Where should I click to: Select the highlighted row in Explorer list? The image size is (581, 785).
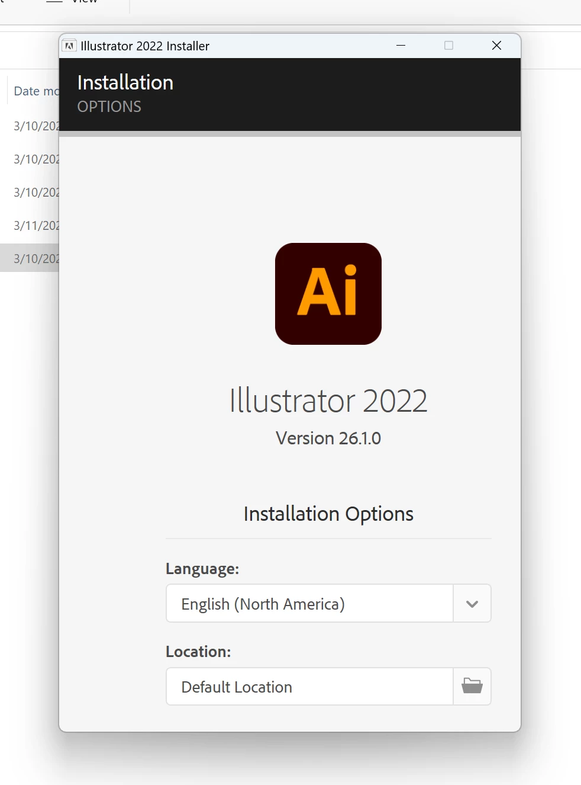pyautogui.click(x=30, y=258)
